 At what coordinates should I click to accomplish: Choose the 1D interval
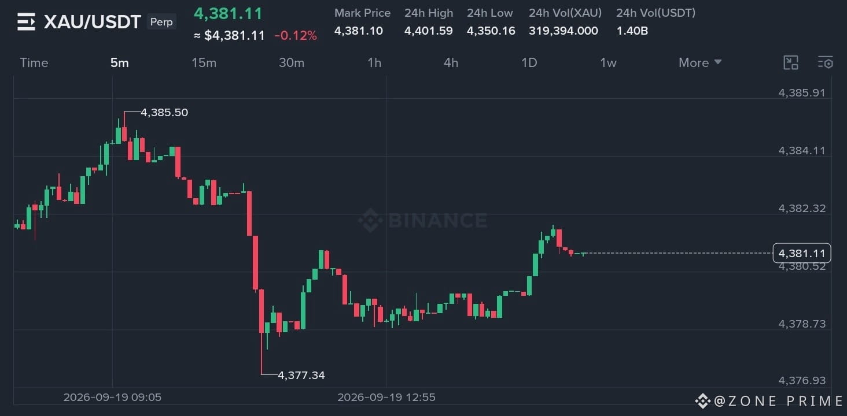pos(529,62)
